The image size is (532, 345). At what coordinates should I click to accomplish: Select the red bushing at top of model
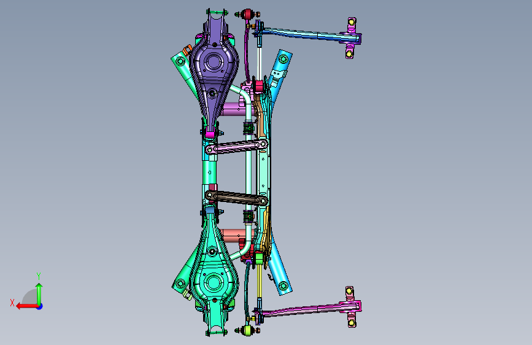pos(247,14)
